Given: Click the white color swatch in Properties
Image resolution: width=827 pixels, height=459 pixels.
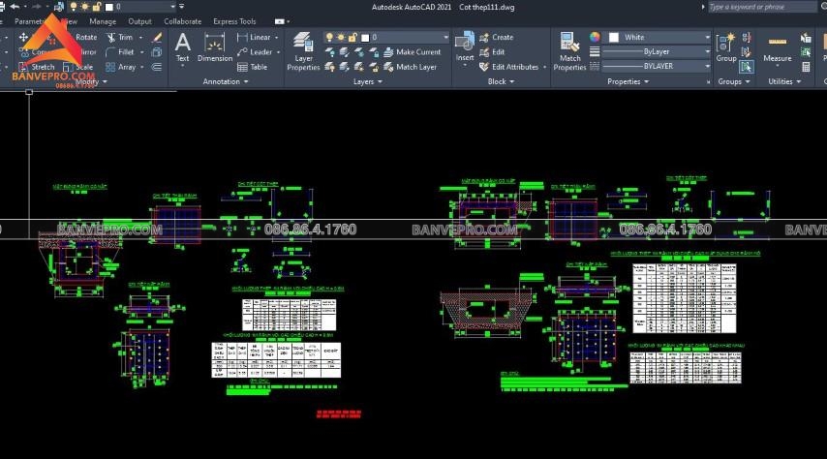Looking at the screenshot, I should point(613,37).
